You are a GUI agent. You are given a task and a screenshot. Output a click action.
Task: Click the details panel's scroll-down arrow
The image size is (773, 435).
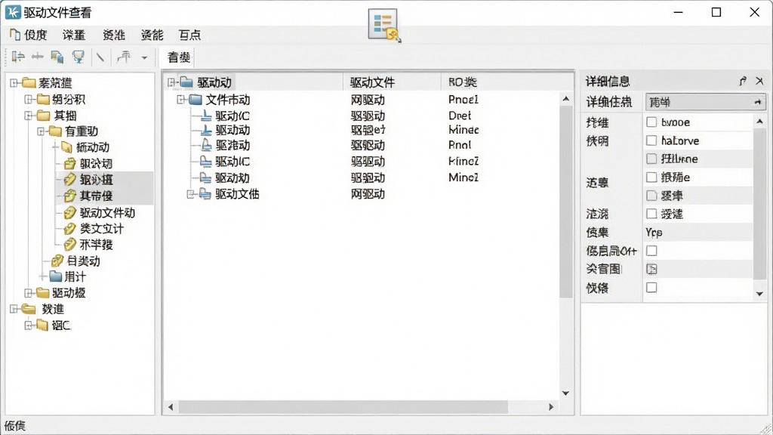pos(759,294)
